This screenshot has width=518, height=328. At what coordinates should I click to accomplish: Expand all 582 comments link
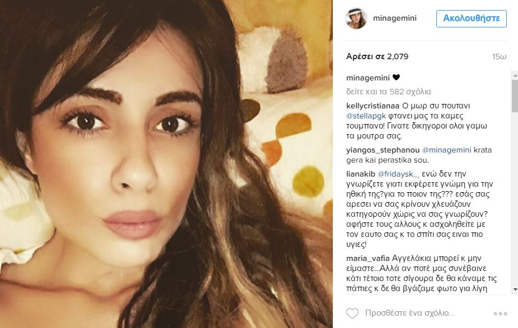click(388, 92)
